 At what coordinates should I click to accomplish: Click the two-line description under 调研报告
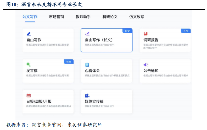[x=166, y=46]
